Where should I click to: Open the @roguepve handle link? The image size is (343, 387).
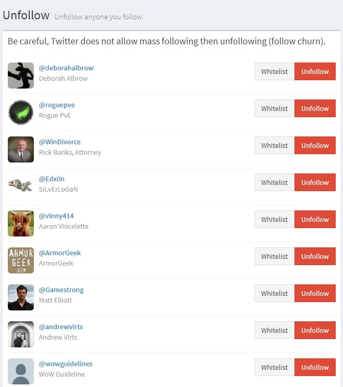tap(57, 105)
